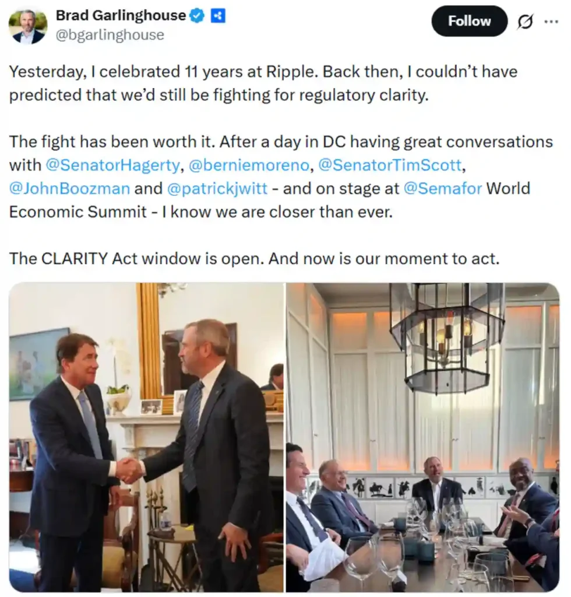
Task: Open the Grok explain post icon
Action: 524,22
